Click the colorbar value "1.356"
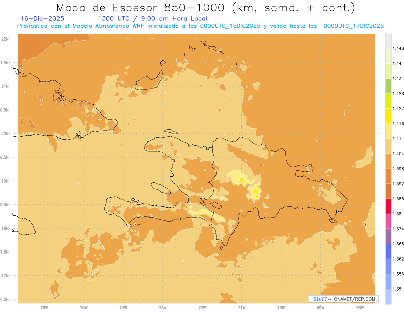 tap(398, 274)
